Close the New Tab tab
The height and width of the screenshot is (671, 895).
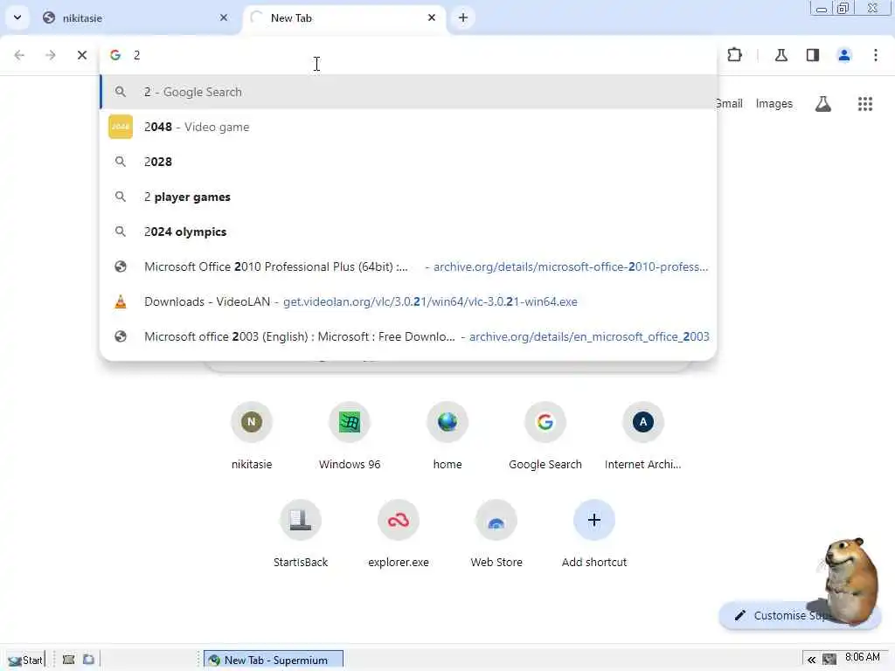click(432, 17)
